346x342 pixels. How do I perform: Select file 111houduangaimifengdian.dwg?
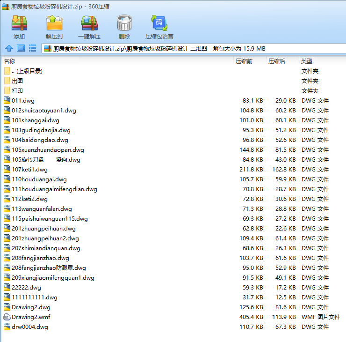(54, 189)
